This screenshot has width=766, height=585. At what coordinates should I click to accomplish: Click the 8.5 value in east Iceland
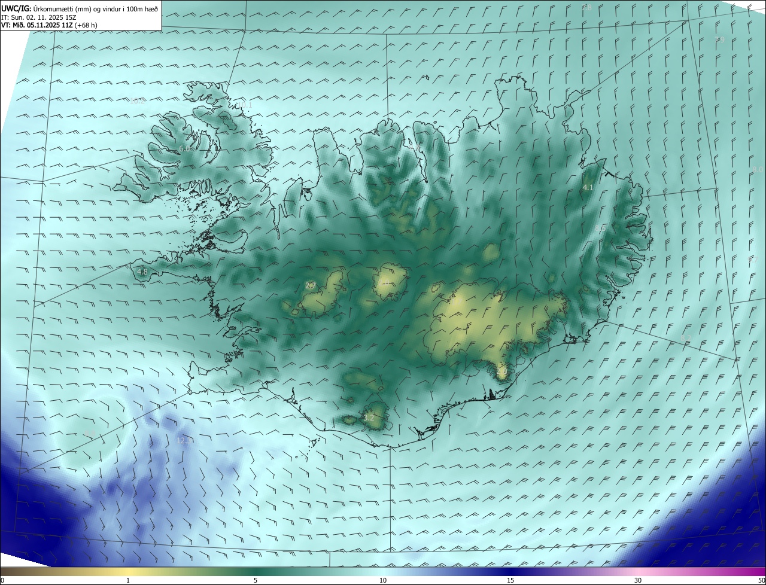(601, 228)
